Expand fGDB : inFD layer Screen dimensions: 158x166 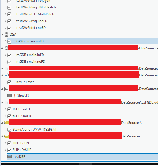tap(5, 109)
